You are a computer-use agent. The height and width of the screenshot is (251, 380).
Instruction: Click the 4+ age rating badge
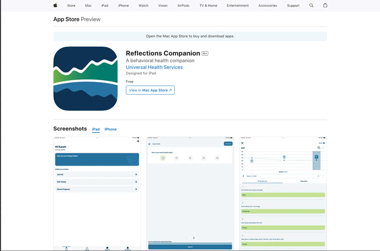(205, 54)
